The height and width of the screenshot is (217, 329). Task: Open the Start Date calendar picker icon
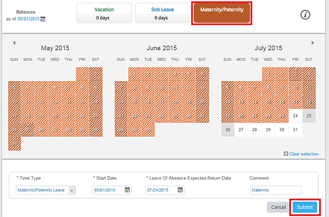[x=127, y=190]
